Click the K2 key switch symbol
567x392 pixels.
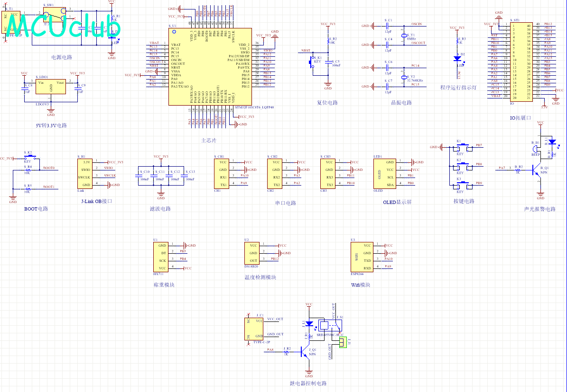[464, 166]
